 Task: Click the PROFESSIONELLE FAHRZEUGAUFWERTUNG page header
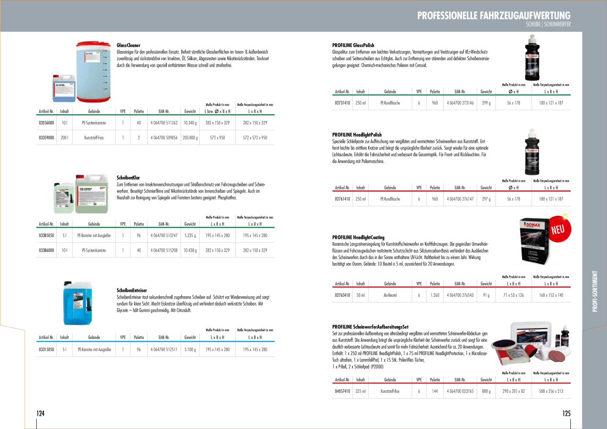494,16
